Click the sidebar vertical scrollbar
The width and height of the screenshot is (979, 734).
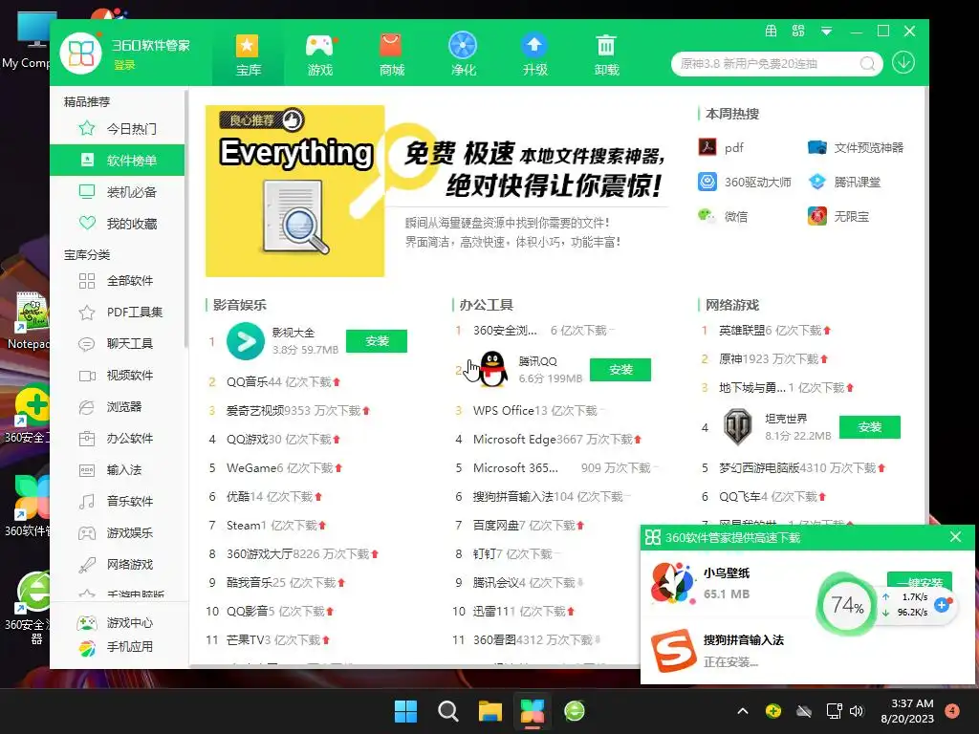pyautogui.click(x=186, y=219)
